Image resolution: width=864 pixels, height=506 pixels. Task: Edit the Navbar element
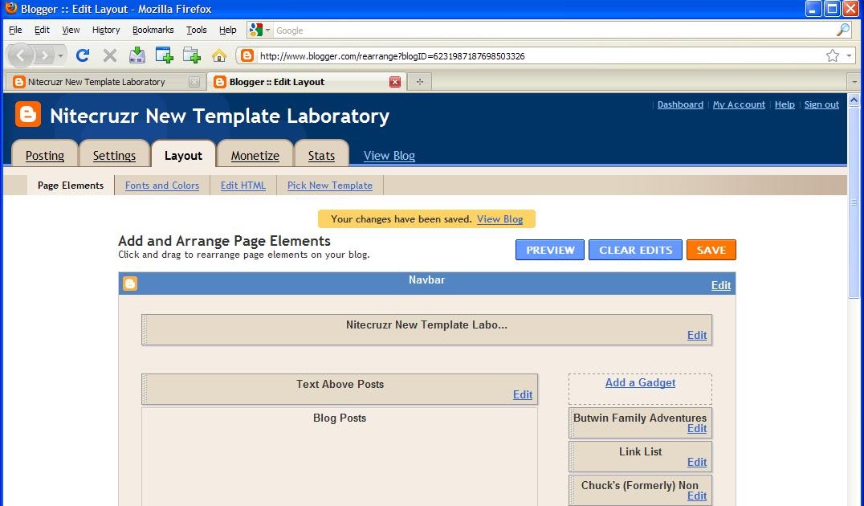tap(721, 285)
